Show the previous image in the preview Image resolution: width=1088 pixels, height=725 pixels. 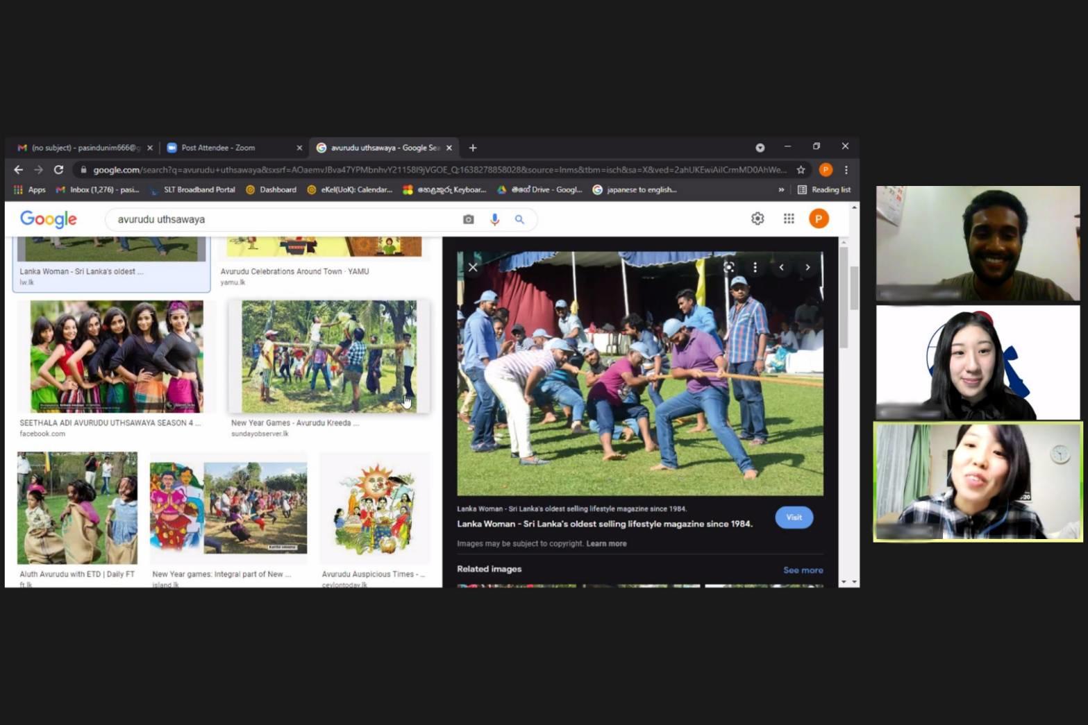[781, 267]
